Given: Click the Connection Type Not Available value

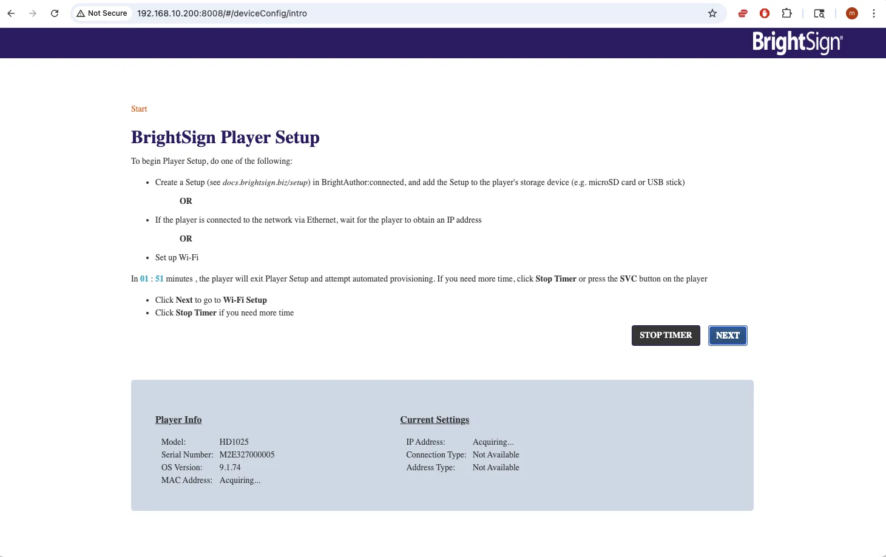Looking at the screenshot, I should click(496, 455).
